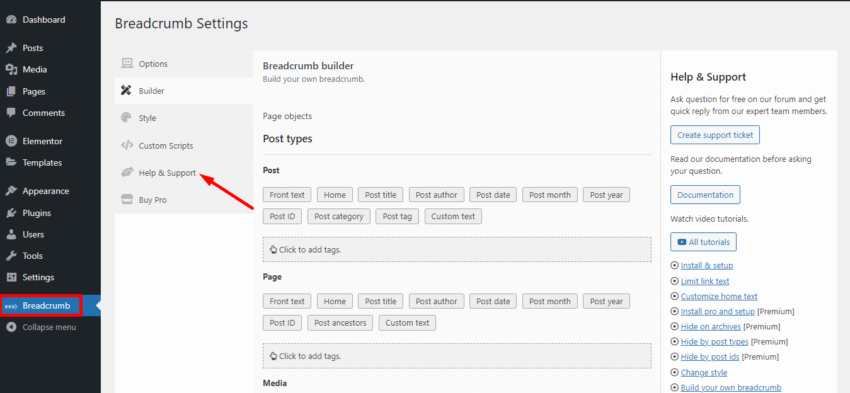Click the All tutorials button
The width and height of the screenshot is (850, 393).
point(703,242)
